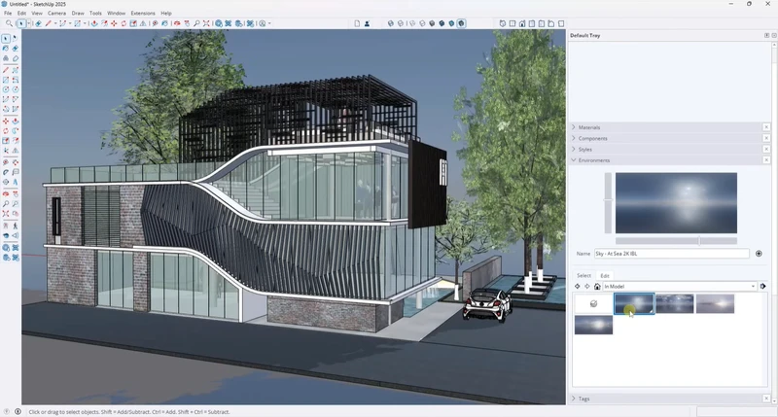Open the Extensions menu
The width and height of the screenshot is (778, 417).
[143, 13]
